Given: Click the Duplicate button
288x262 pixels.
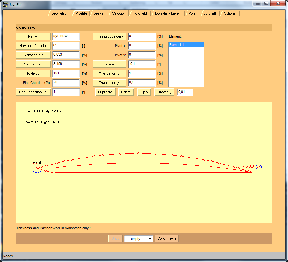Looking at the screenshot, I should pyautogui.click(x=105, y=92).
